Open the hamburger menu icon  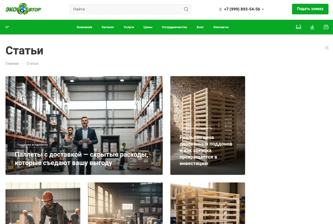[7, 27]
